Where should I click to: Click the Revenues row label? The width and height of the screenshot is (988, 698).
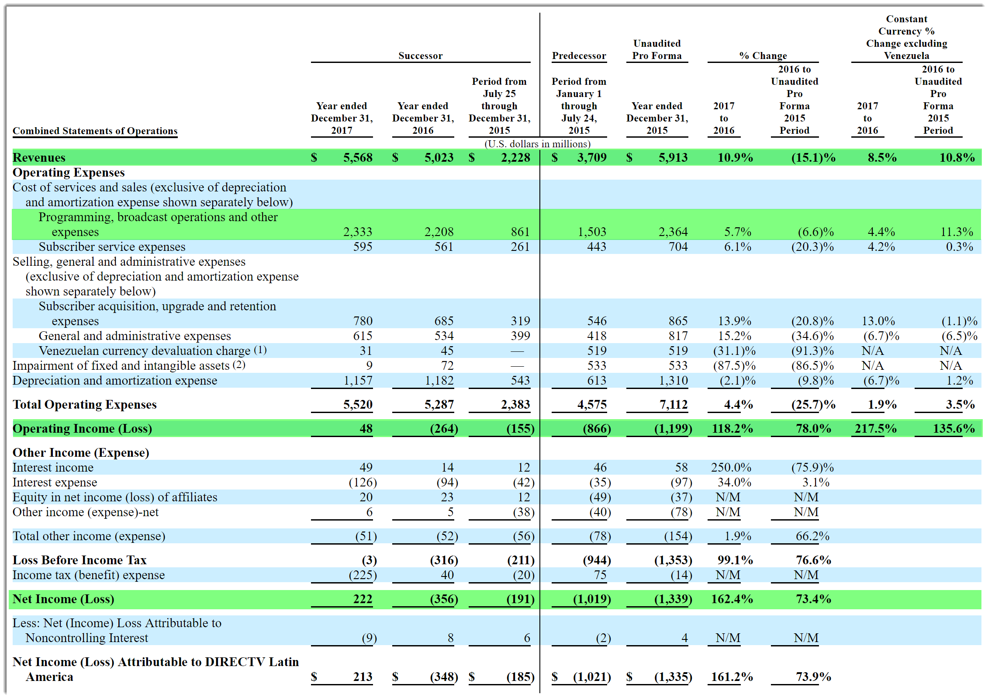[x=39, y=158]
